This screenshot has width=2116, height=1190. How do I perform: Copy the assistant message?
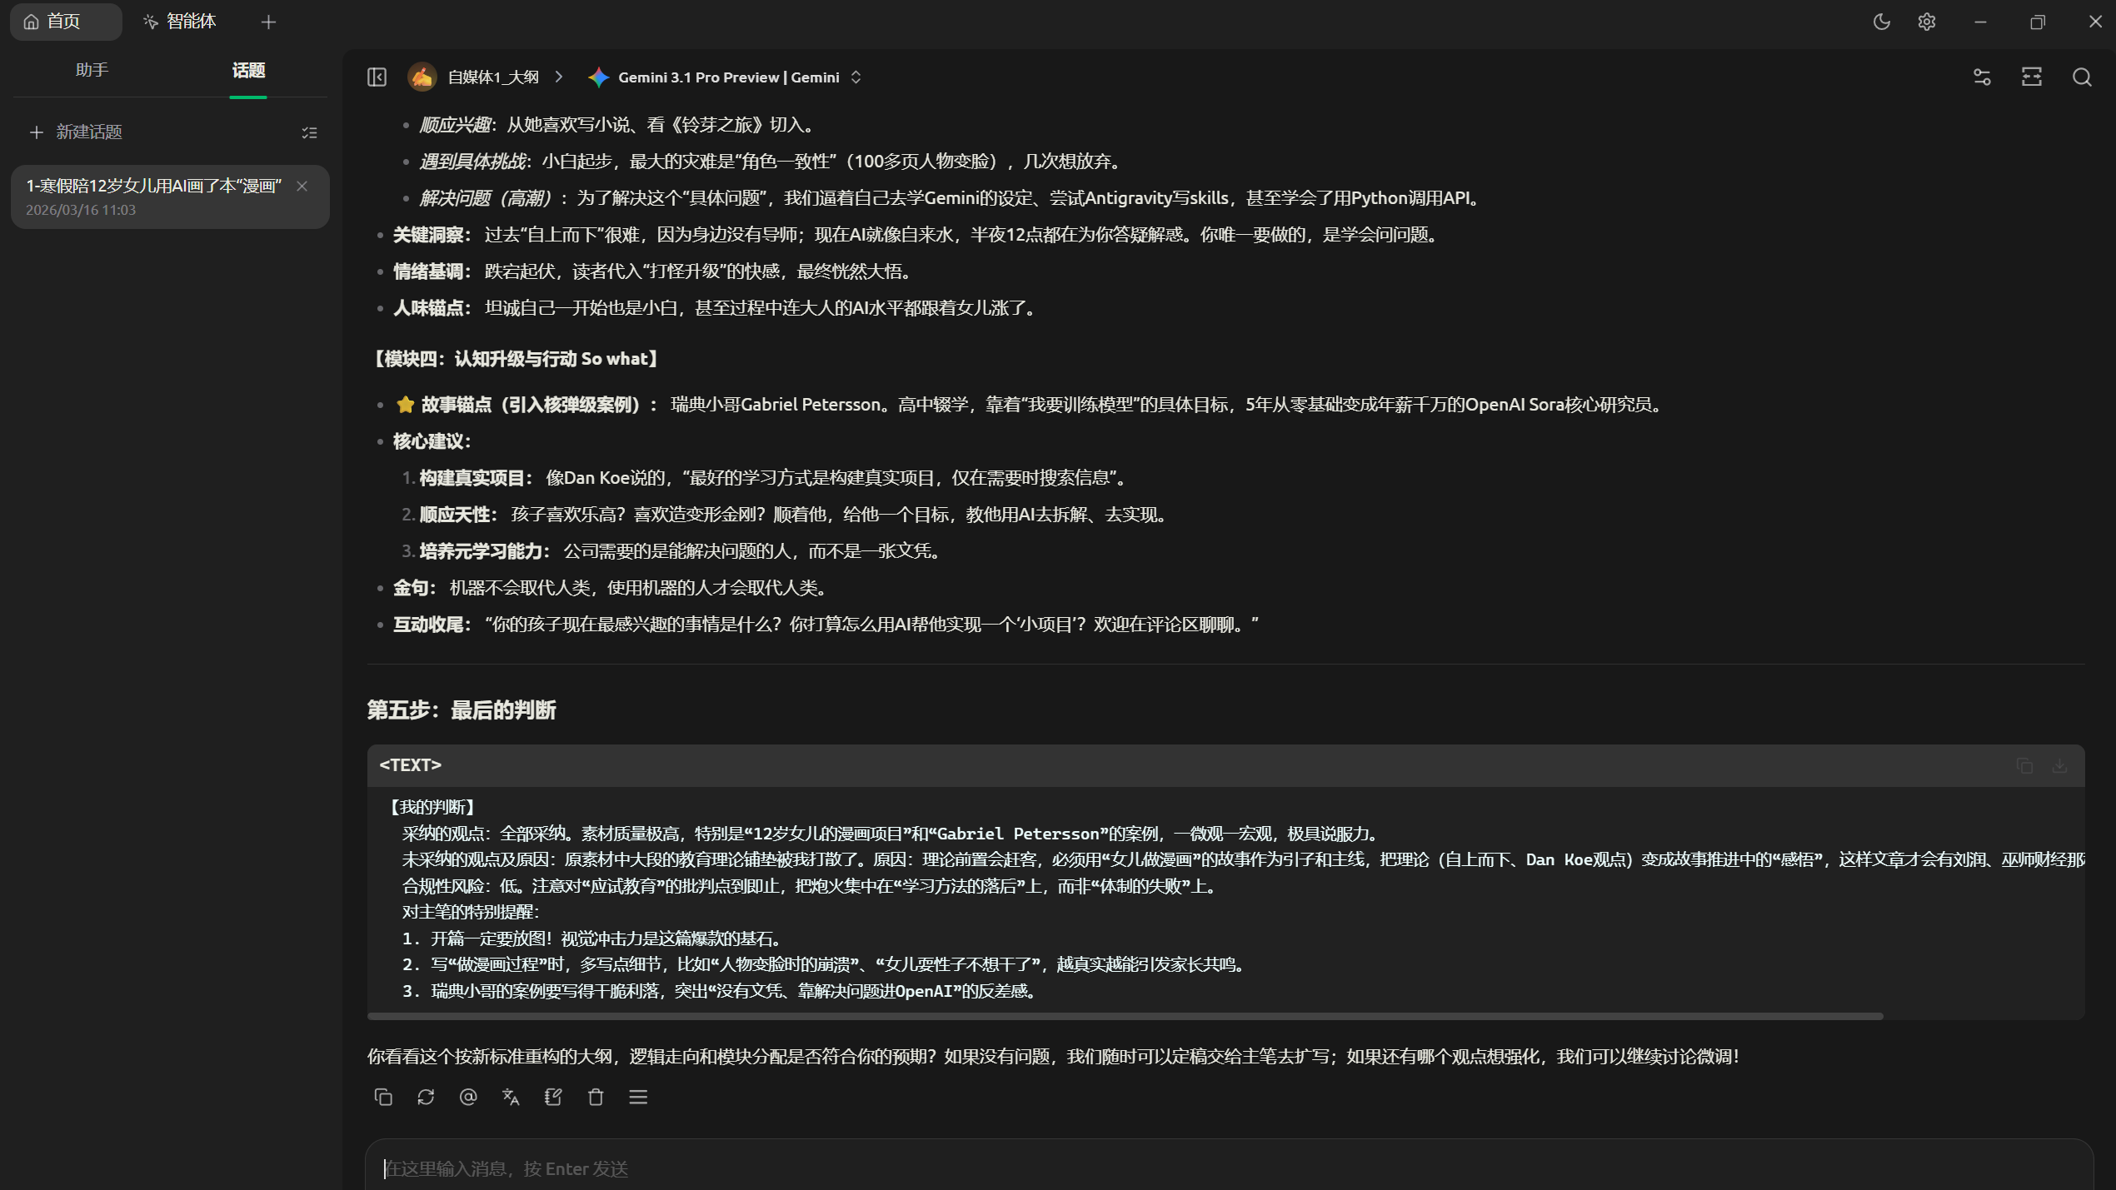(x=383, y=1097)
